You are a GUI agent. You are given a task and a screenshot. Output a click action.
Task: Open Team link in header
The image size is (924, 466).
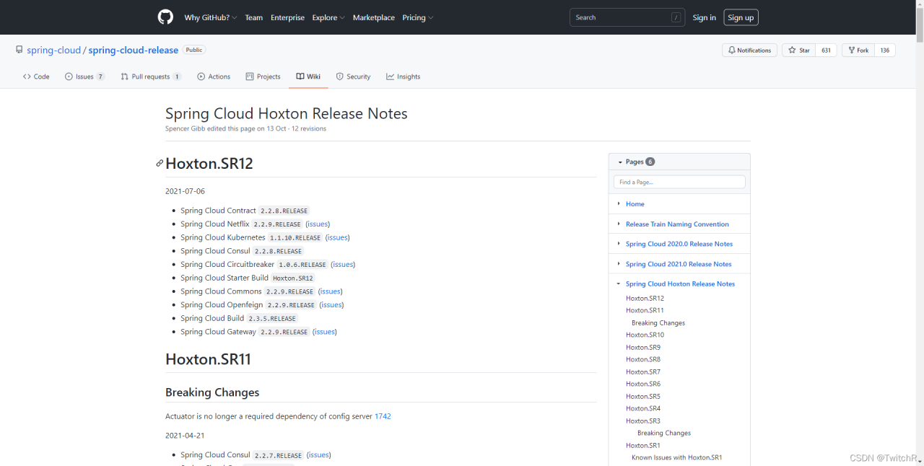254,18
